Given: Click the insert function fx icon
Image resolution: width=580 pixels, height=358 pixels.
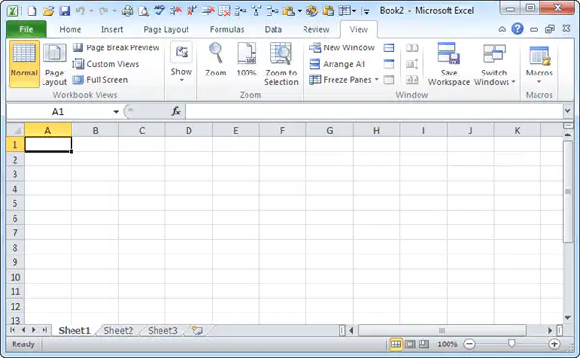Looking at the screenshot, I should click(x=176, y=111).
